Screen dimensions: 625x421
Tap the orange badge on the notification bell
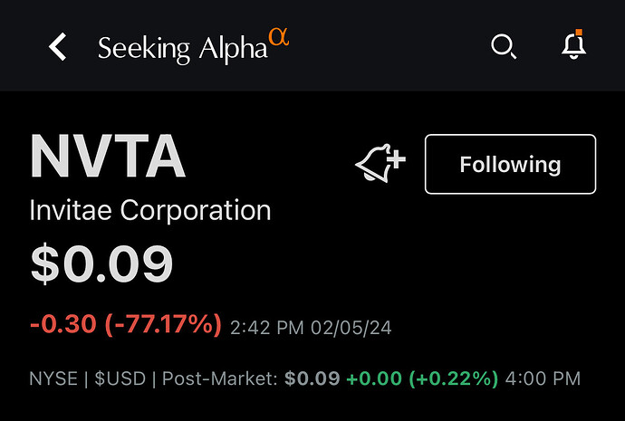pyautogui.click(x=579, y=33)
